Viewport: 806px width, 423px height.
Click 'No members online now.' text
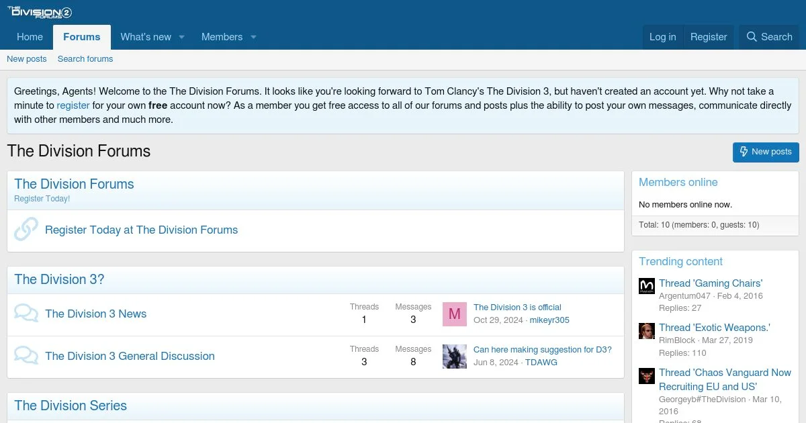click(x=685, y=205)
